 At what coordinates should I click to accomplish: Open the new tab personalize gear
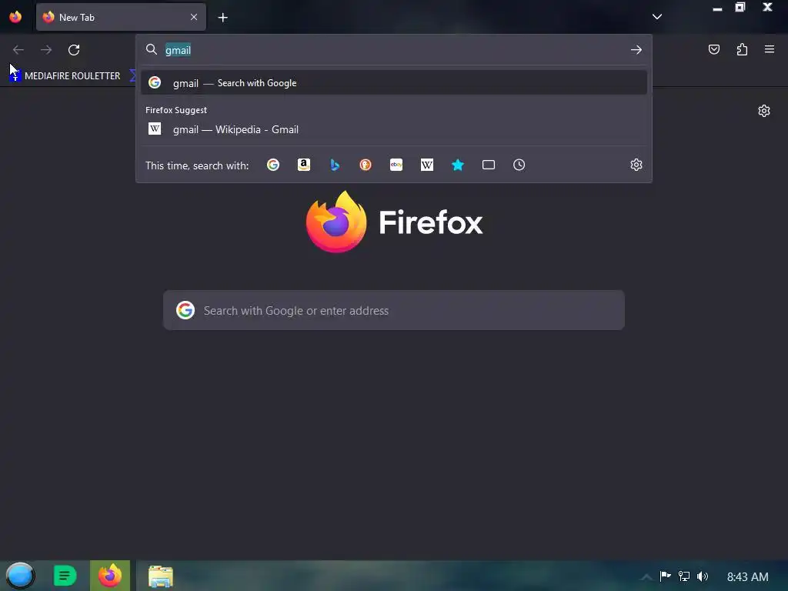(764, 111)
